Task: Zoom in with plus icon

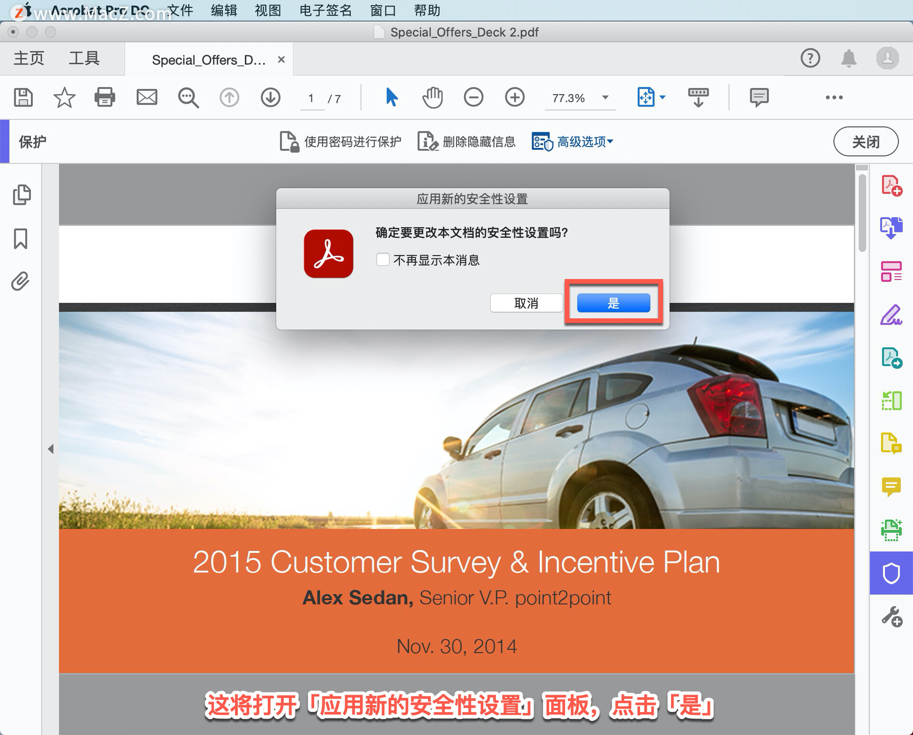Action: (515, 97)
